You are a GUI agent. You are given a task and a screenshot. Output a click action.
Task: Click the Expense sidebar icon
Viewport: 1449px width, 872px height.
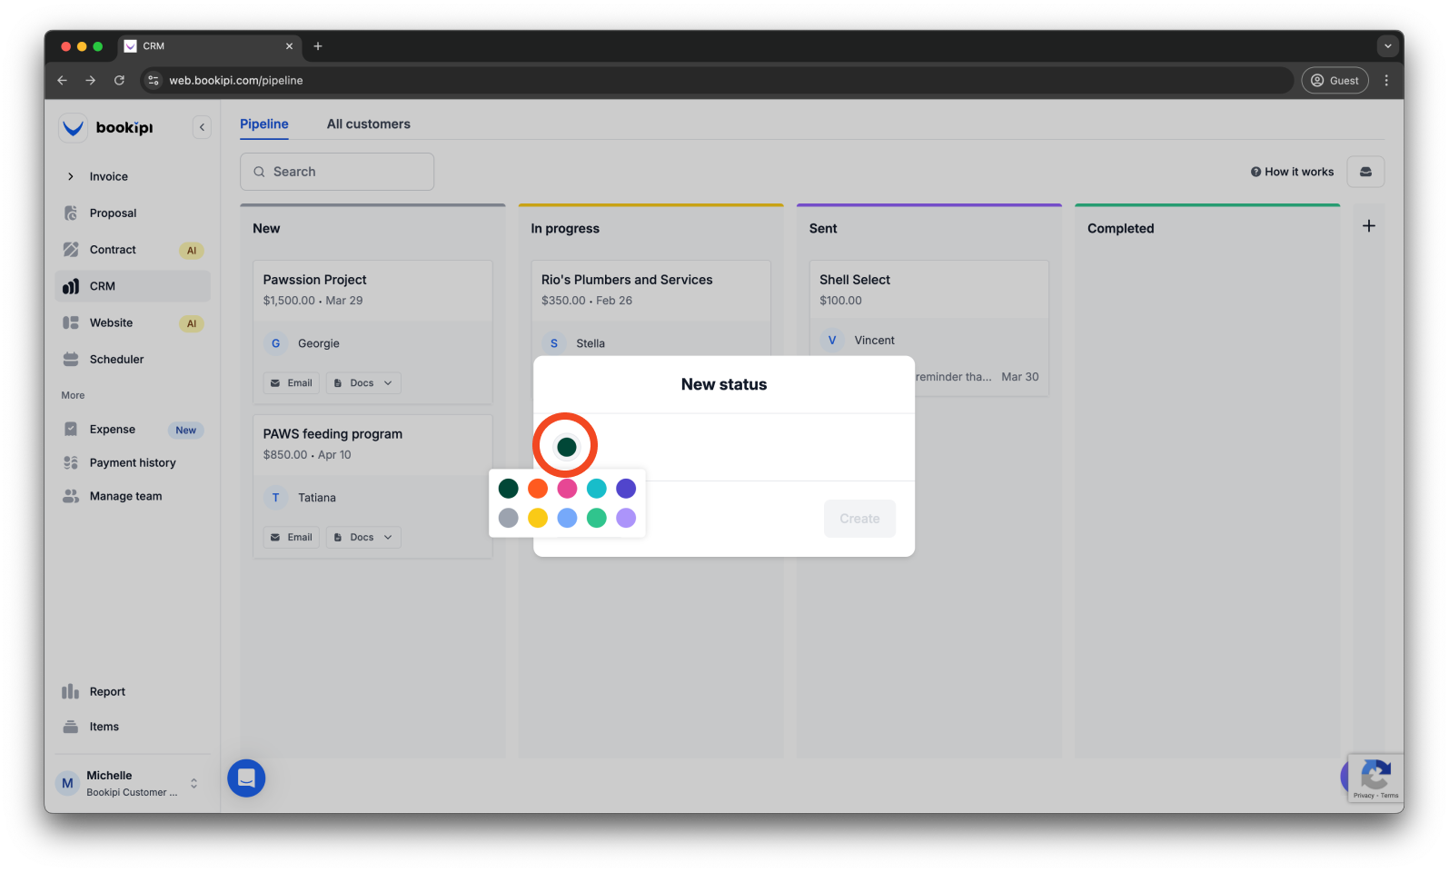pyautogui.click(x=71, y=429)
